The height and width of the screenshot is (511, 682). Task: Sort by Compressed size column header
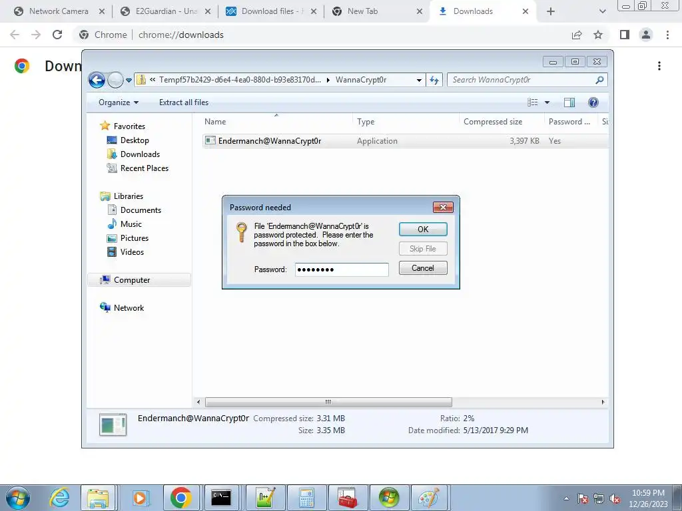(502, 122)
